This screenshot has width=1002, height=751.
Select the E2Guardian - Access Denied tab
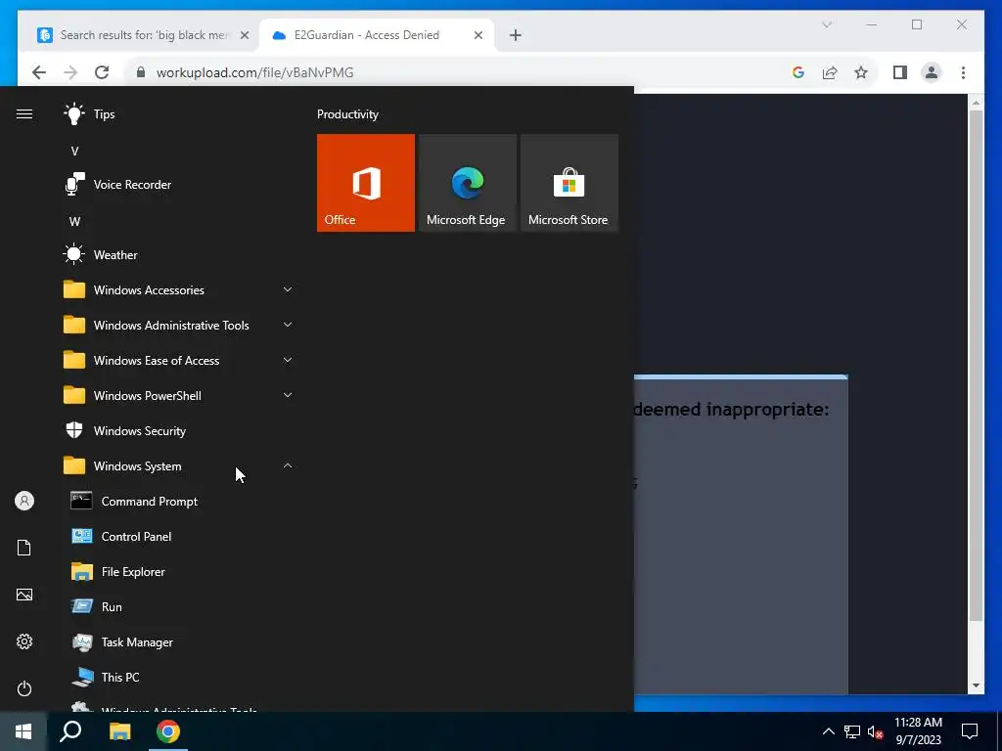point(377,35)
